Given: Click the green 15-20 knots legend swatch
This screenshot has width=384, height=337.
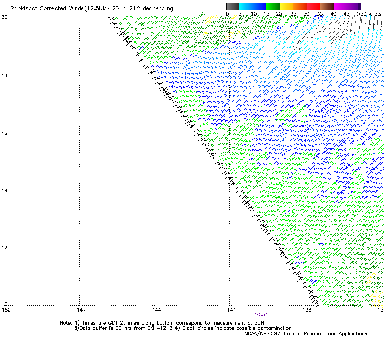Looking at the screenshot, I should point(273,6).
